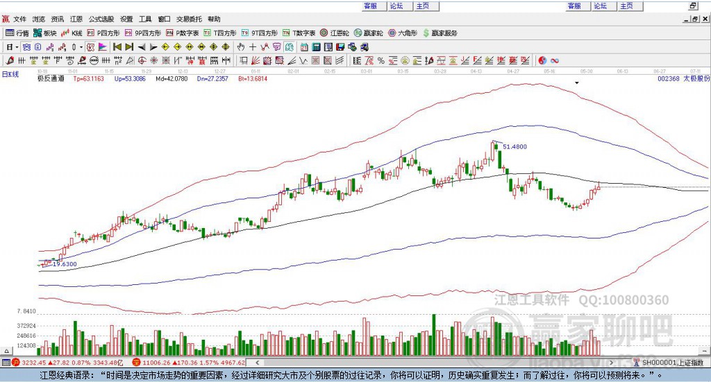The height and width of the screenshot is (382, 711).
Task: Jump to last bar icon
Action: pyautogui.click(x=129, y=47)
